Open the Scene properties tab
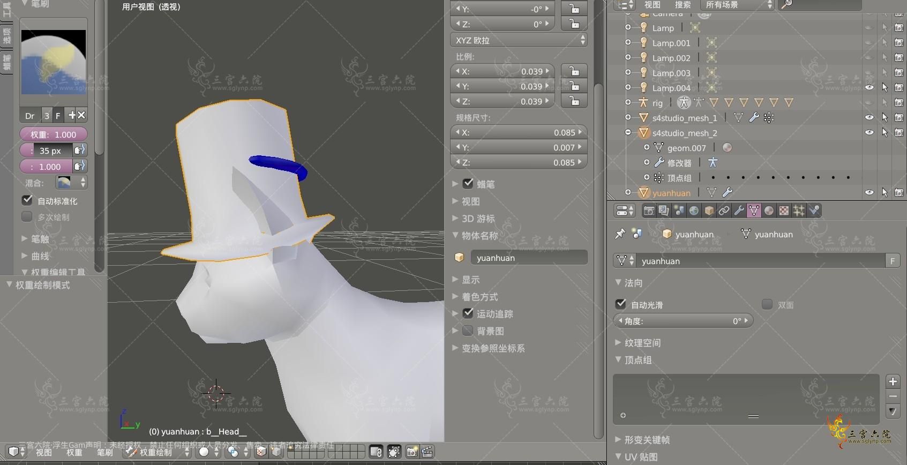This screenshot has width=907, height=465. tap(679, 211)
